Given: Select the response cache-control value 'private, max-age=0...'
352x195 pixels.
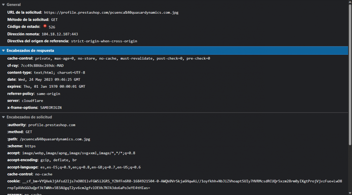Looking at the screenshot, I should point(122,58).
